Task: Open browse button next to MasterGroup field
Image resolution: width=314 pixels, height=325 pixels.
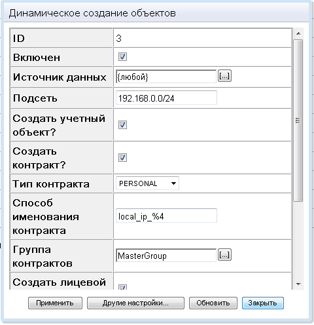Action: click(224, 255)
